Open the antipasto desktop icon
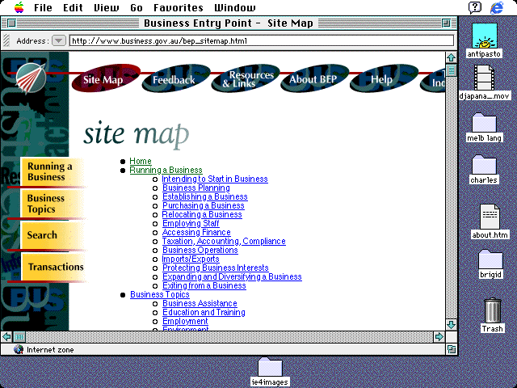The image size is (517, 388). [484, 37]
